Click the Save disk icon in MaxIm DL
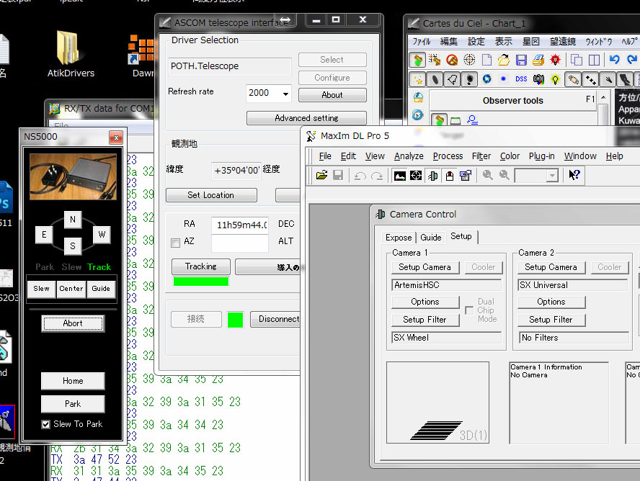 click(x=338, y=175)
